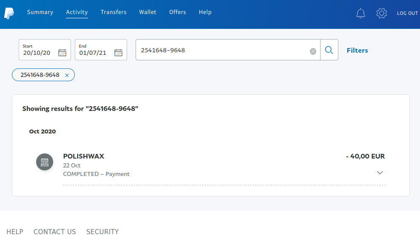
Task: Click the footer SECURITY link
Action: pos(102,232)
